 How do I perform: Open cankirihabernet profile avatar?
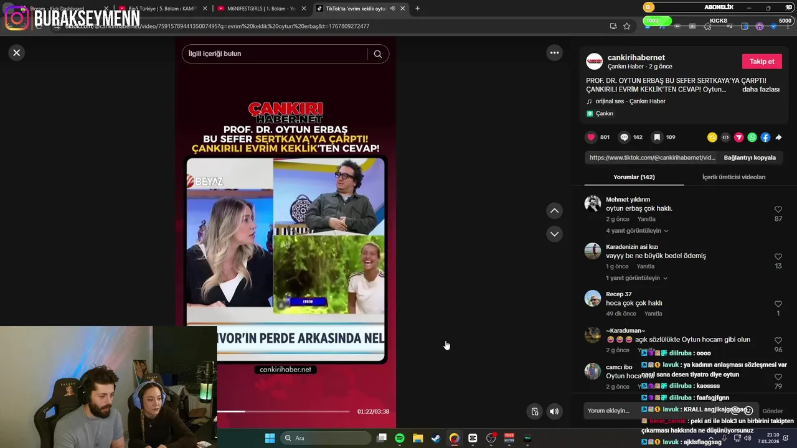point(594,61)
